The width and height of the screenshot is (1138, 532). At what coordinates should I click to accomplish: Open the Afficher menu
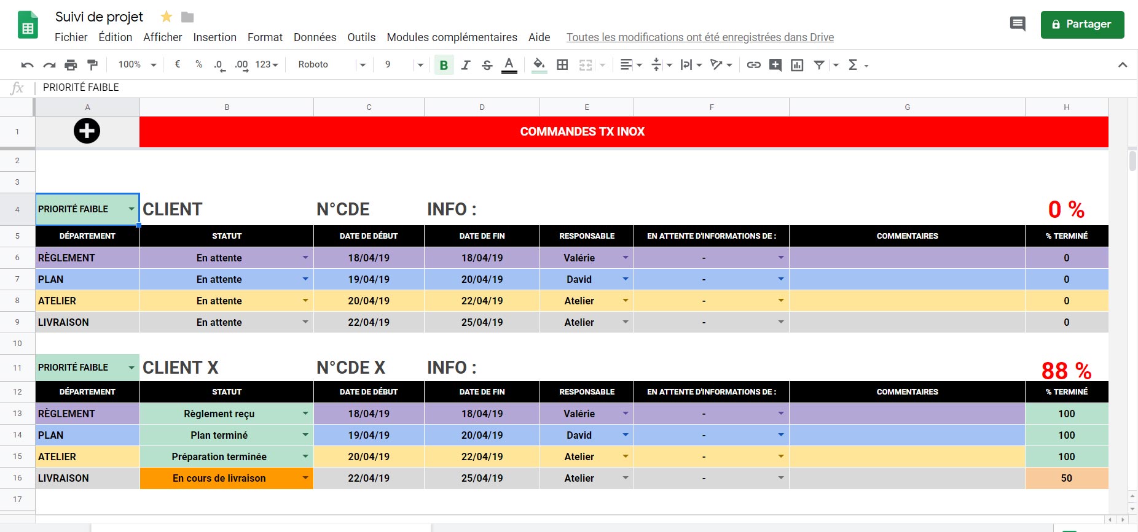pyautogui.click(x=162, y=37)
